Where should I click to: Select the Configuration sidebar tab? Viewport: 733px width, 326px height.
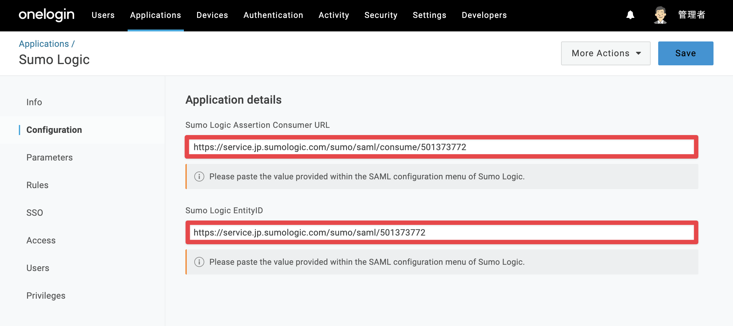[54, 130]
